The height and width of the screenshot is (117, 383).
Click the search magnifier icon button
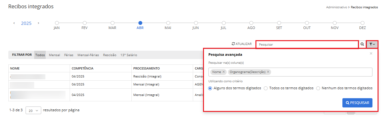[x=362, y=44]
